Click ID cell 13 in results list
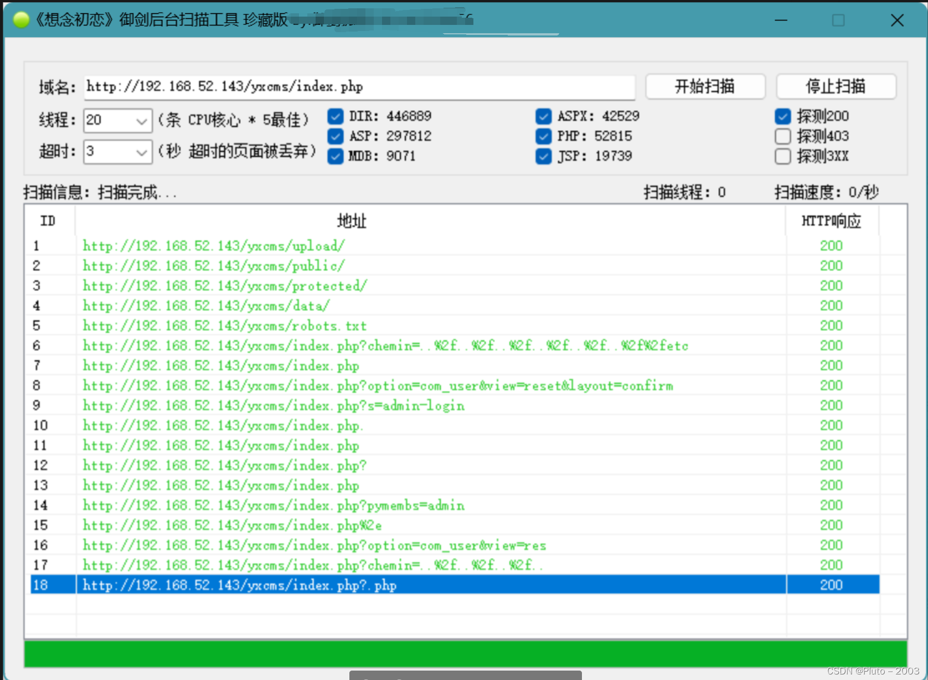Viewport: 928px width, 680px height. (x=40, y=485)
